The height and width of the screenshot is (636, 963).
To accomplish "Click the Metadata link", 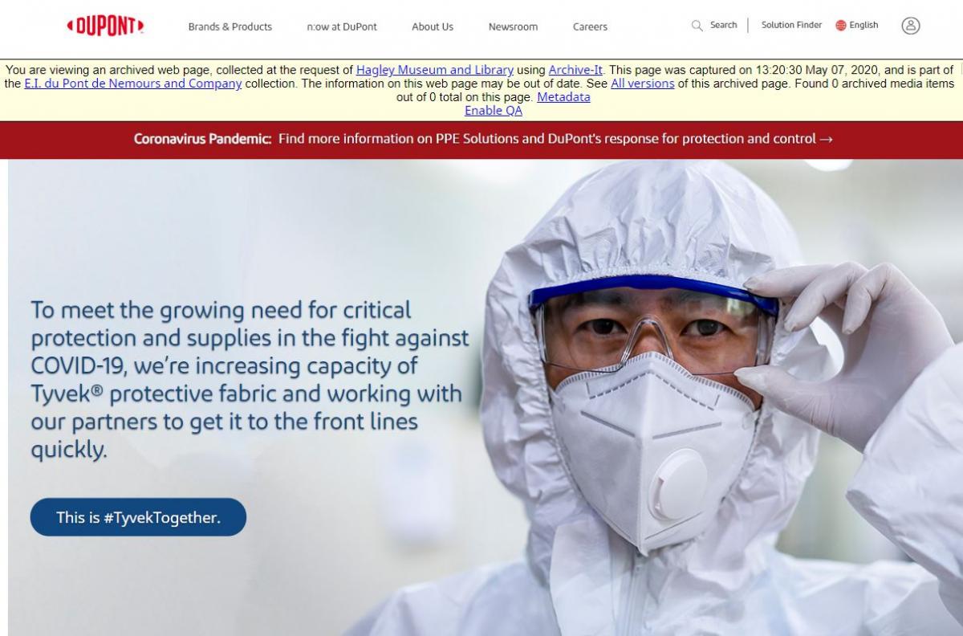I will 563,97.
